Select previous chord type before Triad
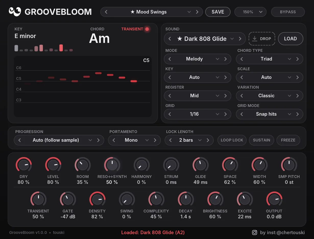This screenshot has height=239, width=314. click(242, 59)
